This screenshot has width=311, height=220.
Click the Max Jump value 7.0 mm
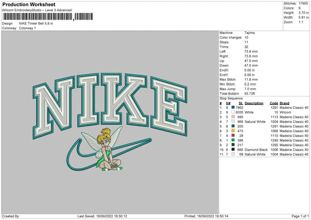[x=250, y=89]
